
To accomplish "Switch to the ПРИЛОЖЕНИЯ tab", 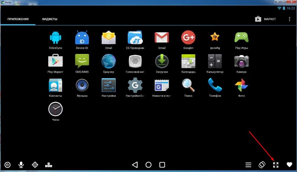I will pyautogui.click(x=18, y=19).
